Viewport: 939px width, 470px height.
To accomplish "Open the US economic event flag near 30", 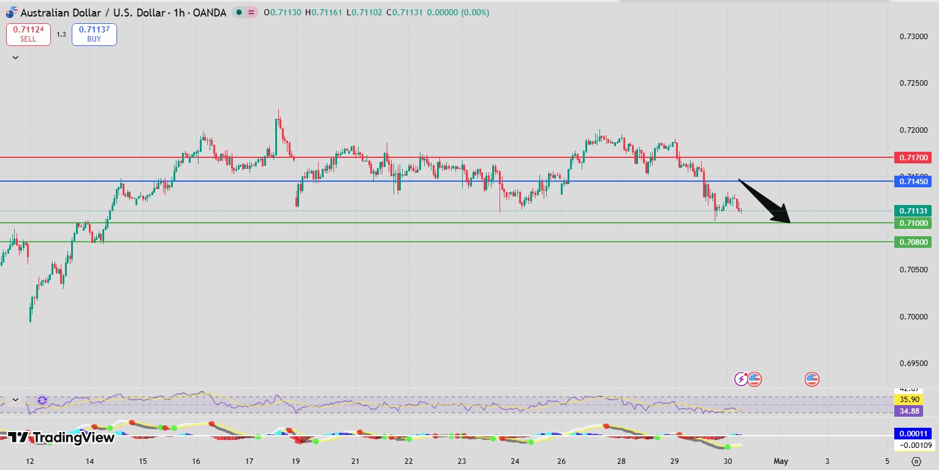I will 754,379.
